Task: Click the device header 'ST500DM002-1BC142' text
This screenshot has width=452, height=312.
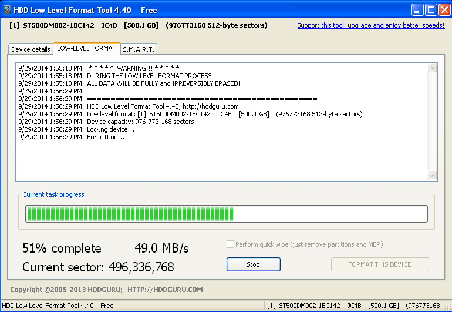Action: [x=59, y=25]
